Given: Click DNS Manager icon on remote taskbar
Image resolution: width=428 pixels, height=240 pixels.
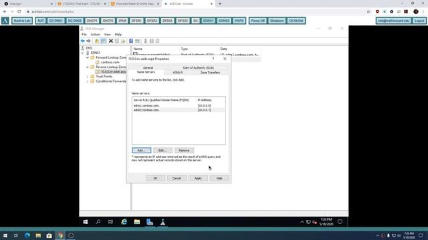Looking at the screenshot, I should click(163, 222).
